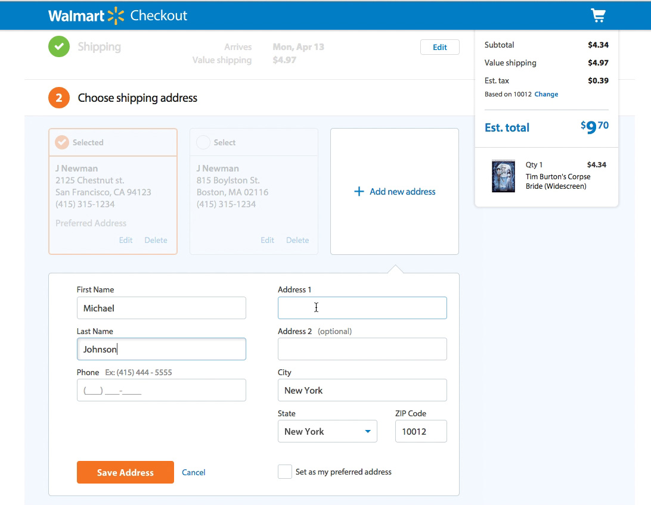Click the orange step 2 circle
Screen dimensions: 651x505
(58, 98)
